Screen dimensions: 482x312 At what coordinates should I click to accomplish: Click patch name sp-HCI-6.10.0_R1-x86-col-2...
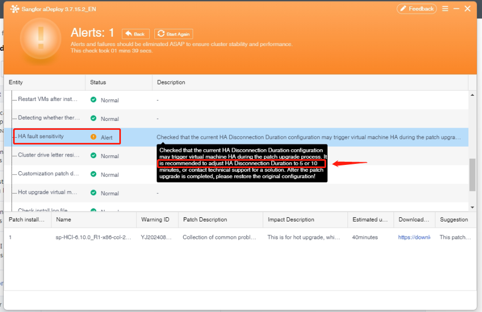tap(94, 237)
